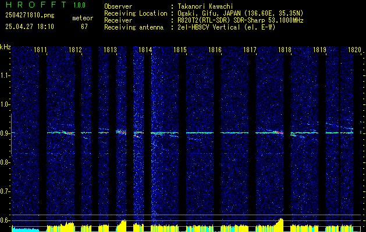Viewport: 366px width, 232px height.
Task: Click receiver R820T2(RTL-SDR) SDR-Sharp text
Action: [241, 20]
